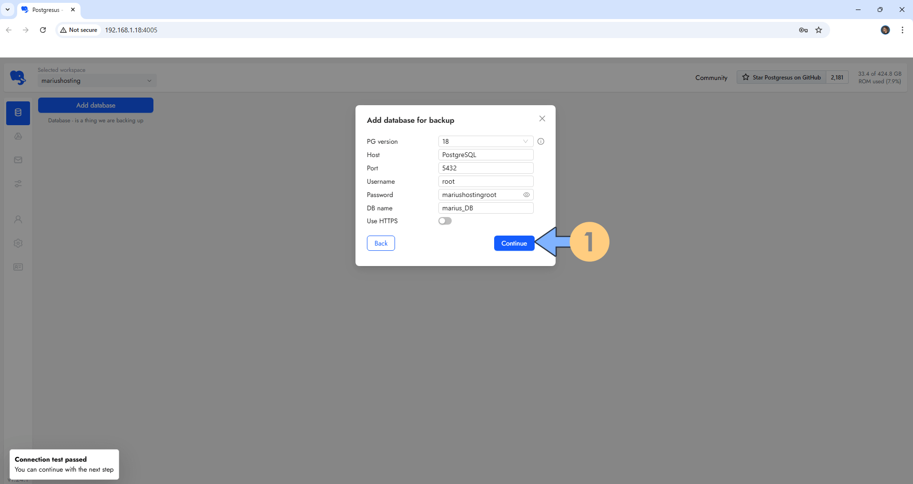Reveal the password with the eye icon
Screen dimensions: 913x484
tap(526, 195)
